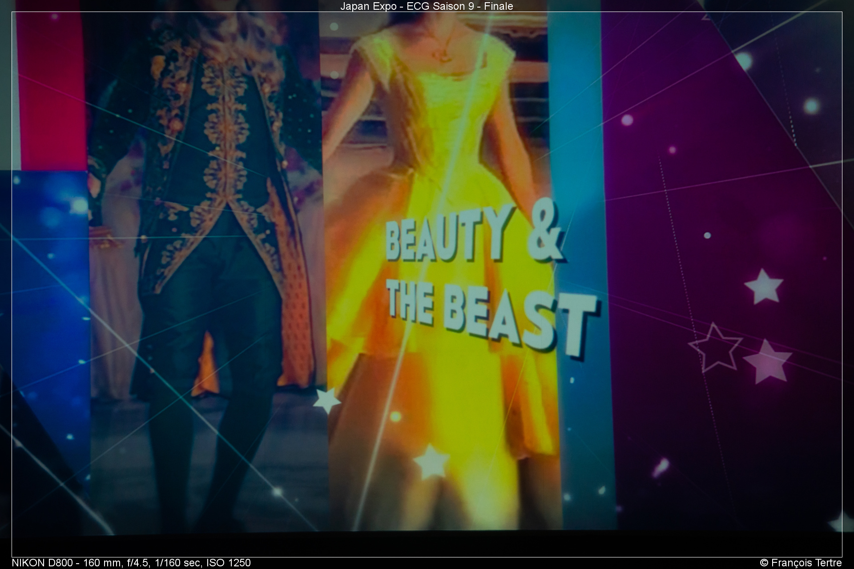Click the "NIKON D800 - 160 mm, f/4.5, 1/160 sec, ISO 1250" caption

(131, 563)
